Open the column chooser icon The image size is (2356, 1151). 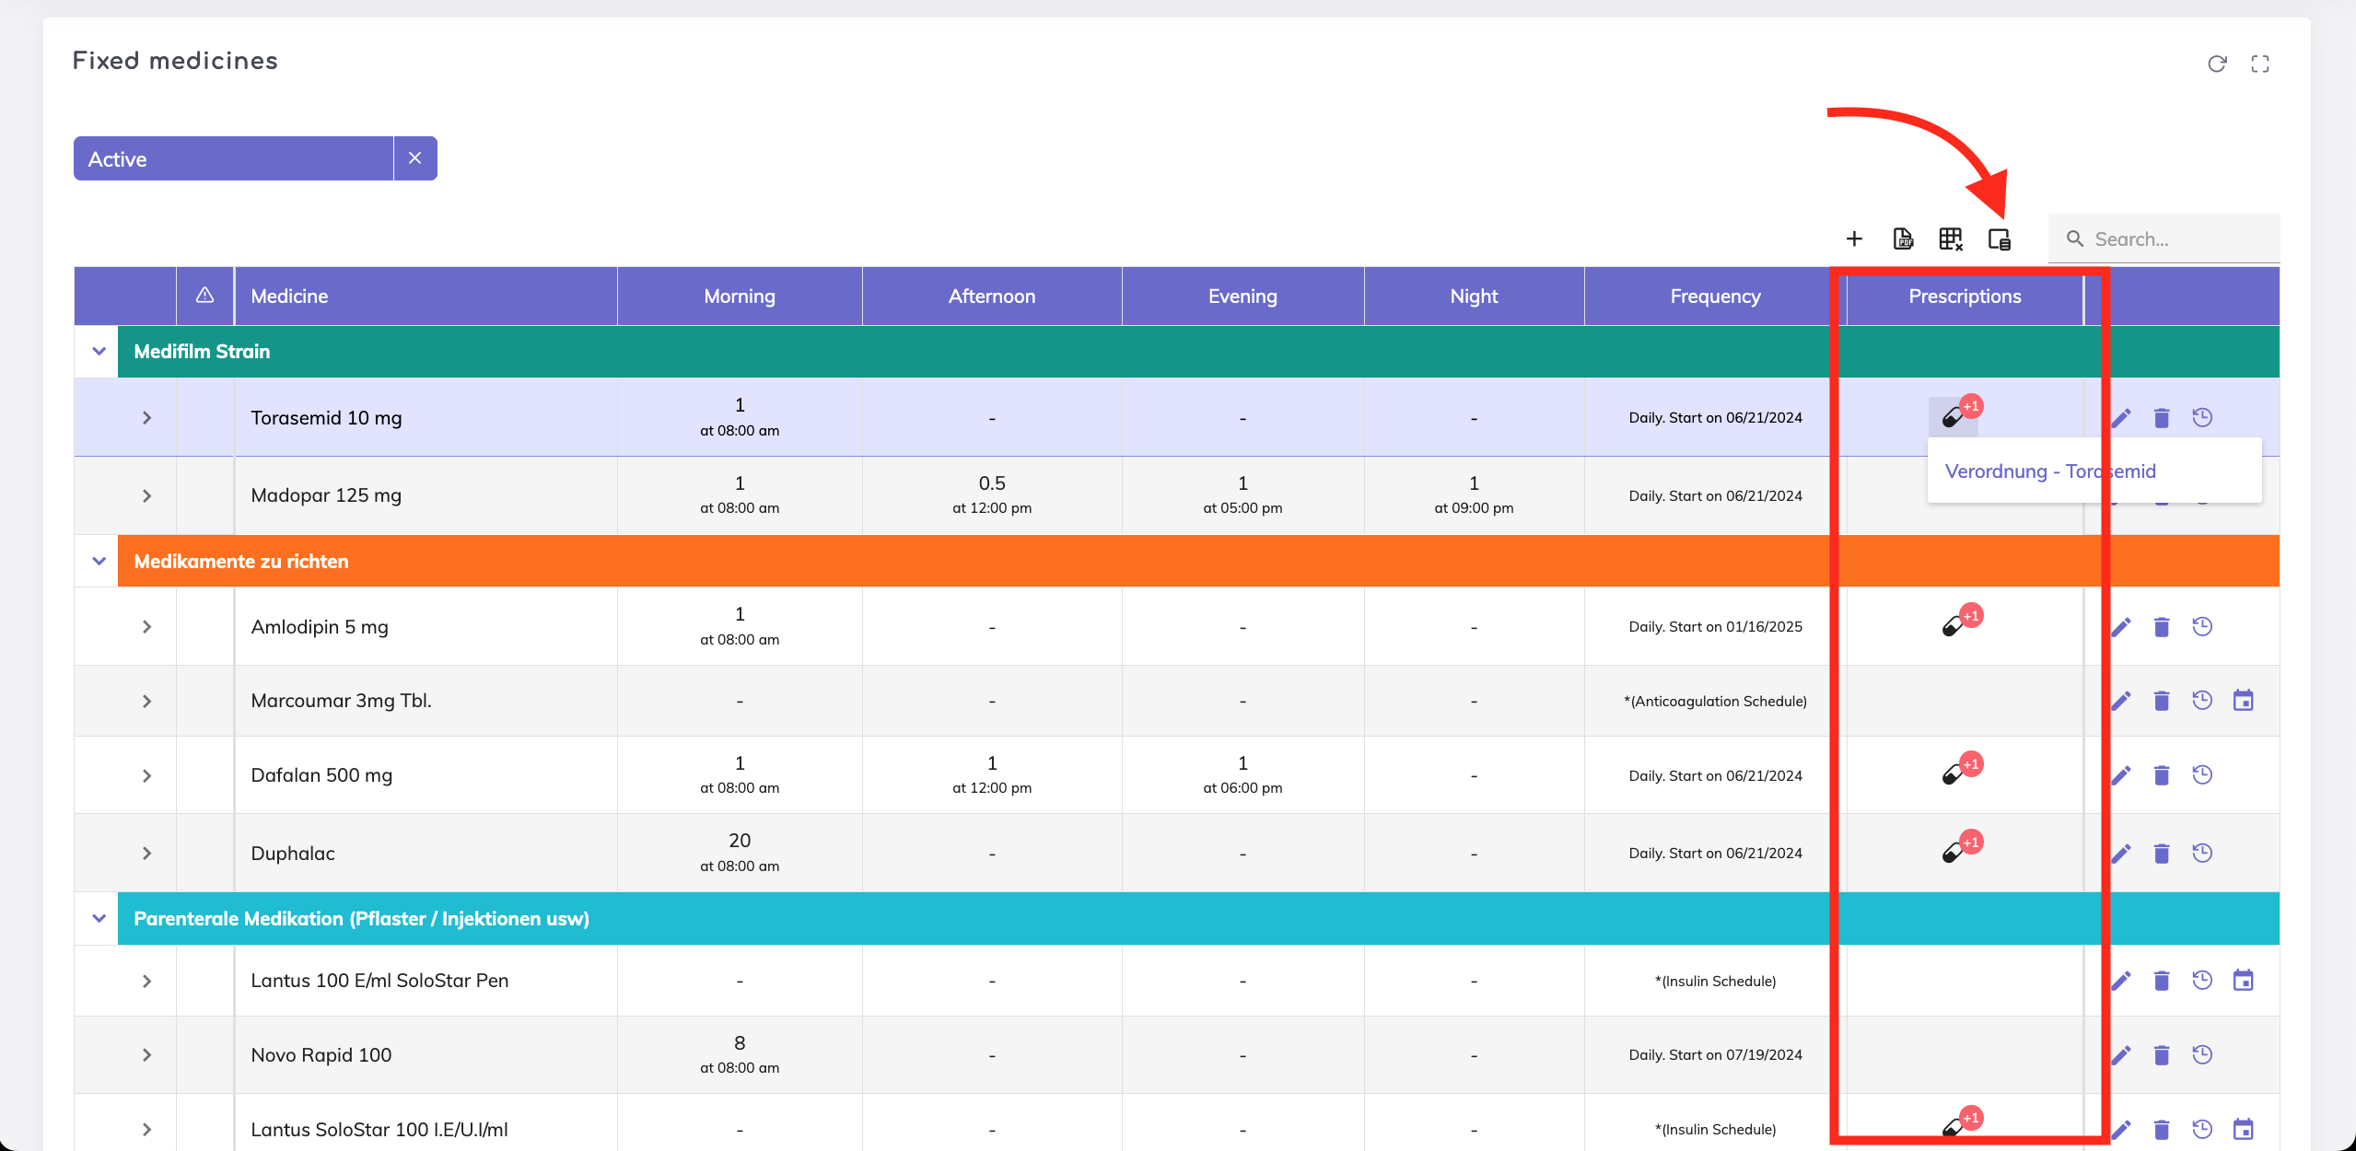click(1999, 239)
